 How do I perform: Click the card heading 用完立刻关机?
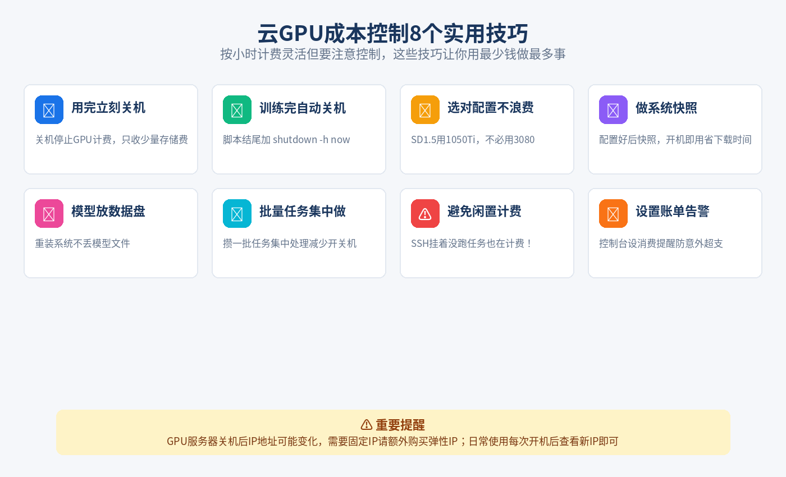click(x=108, y=108)
